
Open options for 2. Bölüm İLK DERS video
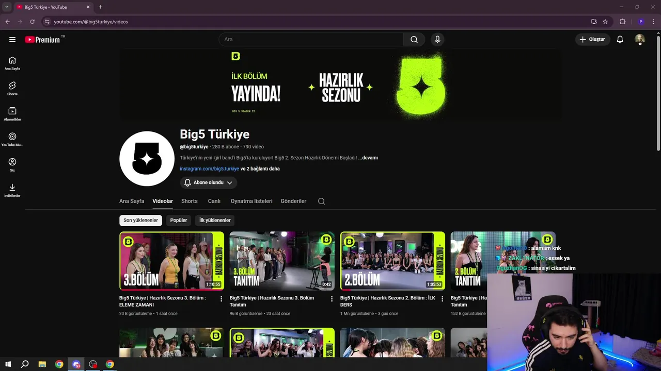point(443,299)
